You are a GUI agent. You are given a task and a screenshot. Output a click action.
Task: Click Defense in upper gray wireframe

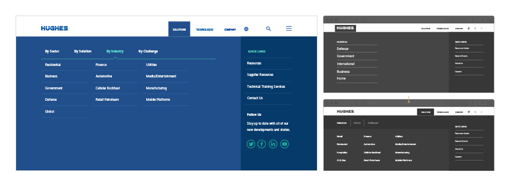tap(342, 49)
